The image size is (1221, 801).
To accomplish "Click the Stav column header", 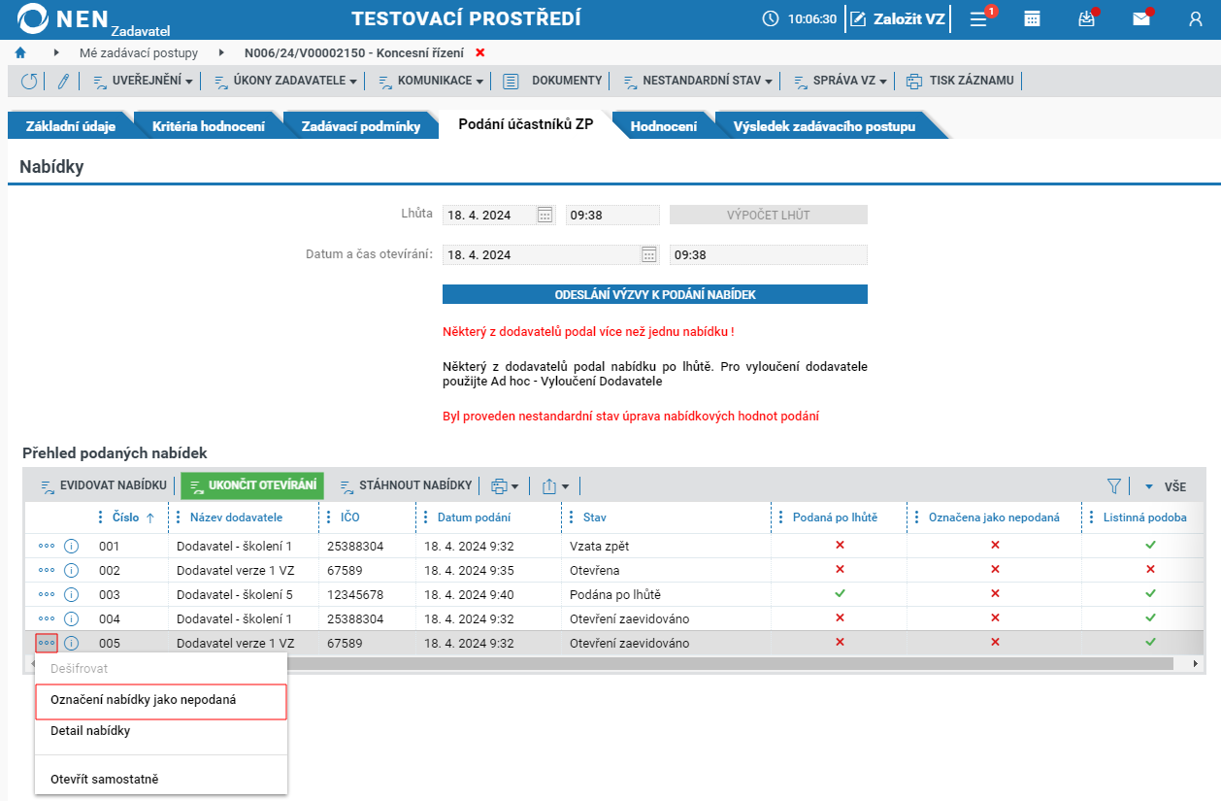I will [x=594, y=517].
